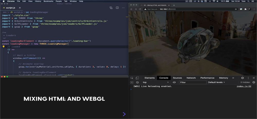Open the View menu
The width and height of the screenshot is (257, 119).
pyautogui.click(x=30, y=1)
